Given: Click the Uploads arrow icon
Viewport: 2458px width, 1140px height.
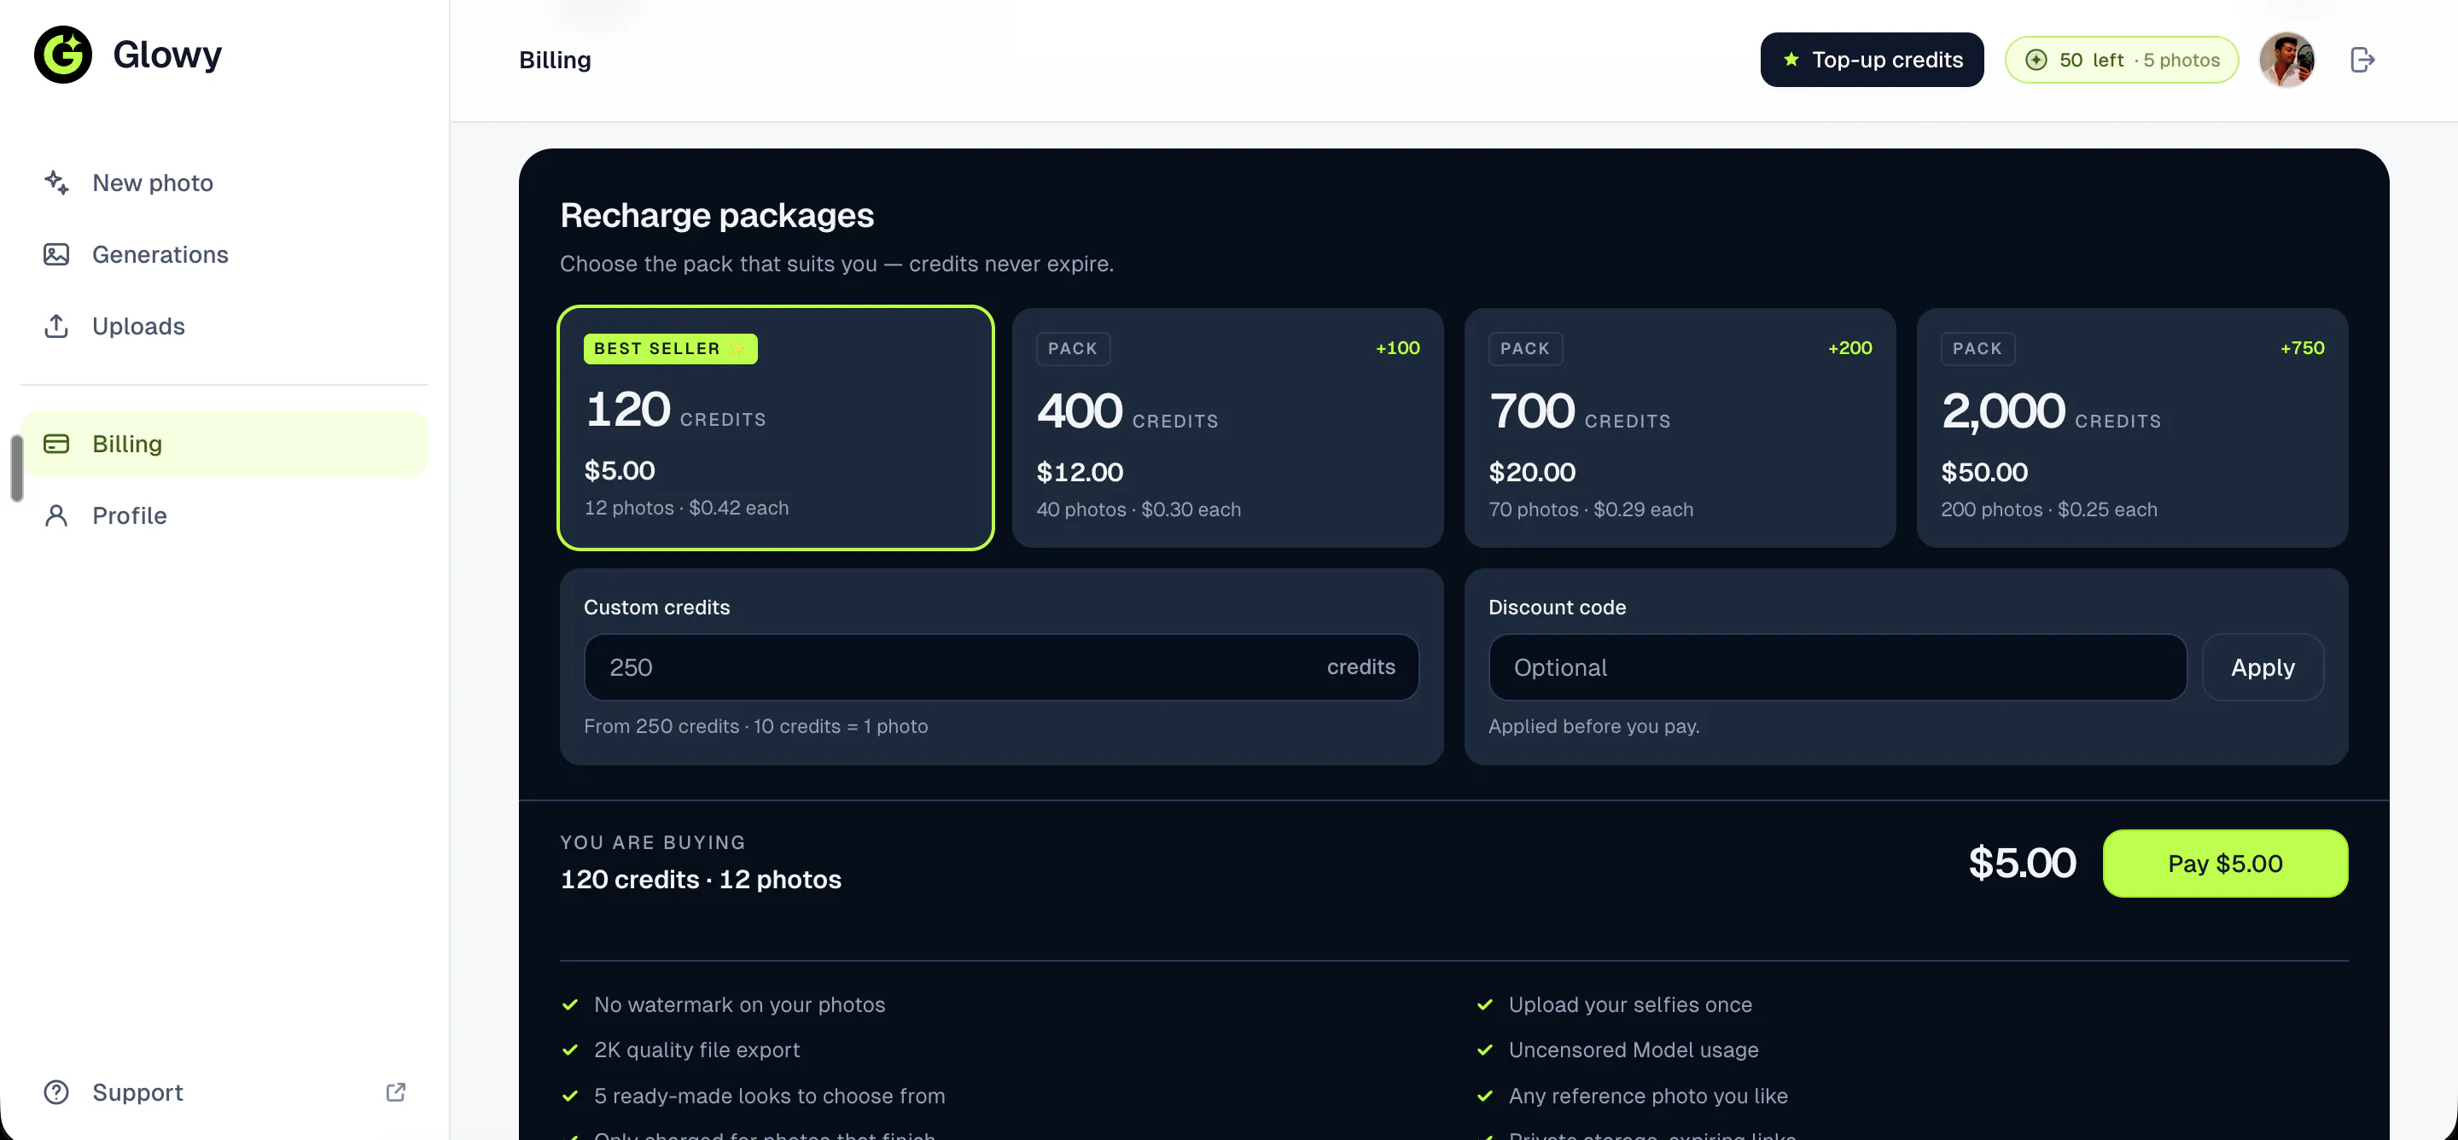Looking at the screenshot, I should [x=56, y=326].
